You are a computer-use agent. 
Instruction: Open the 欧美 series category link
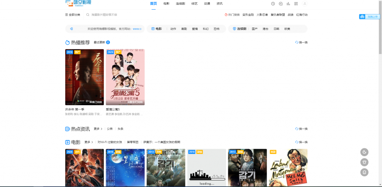click(287, 29)
